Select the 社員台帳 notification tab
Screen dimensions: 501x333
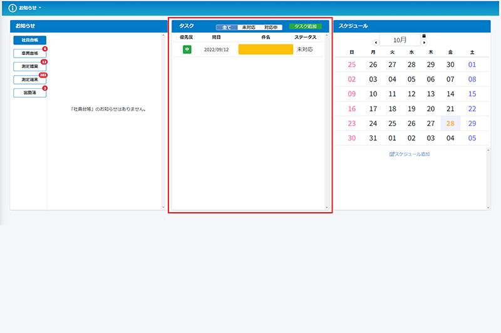[x=29, y=40]
